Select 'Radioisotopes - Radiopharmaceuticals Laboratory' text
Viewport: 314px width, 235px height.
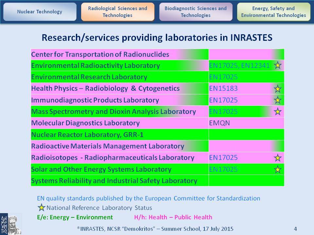click(x=113, y=157)
